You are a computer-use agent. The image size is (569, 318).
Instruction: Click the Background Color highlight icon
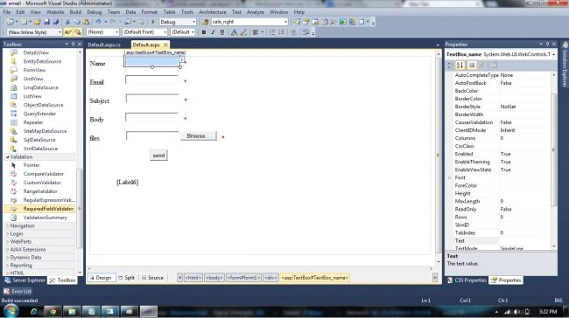[x=243, y=32]
